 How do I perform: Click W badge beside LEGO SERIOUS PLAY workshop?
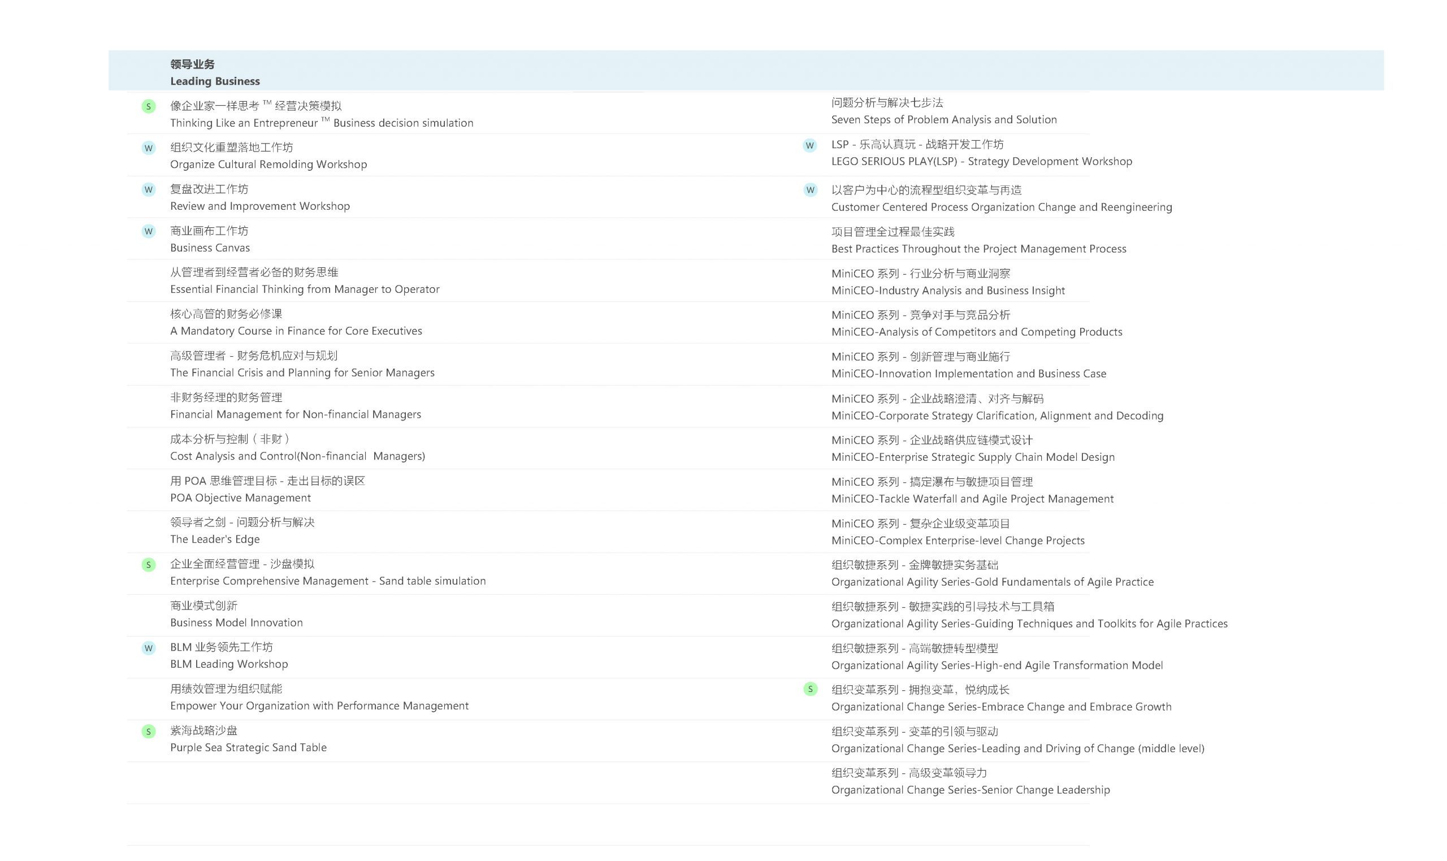809,146
